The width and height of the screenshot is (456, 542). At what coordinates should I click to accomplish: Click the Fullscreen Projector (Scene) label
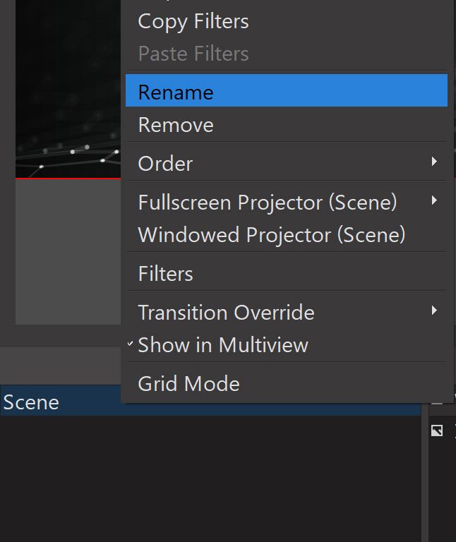click(267, 203)
